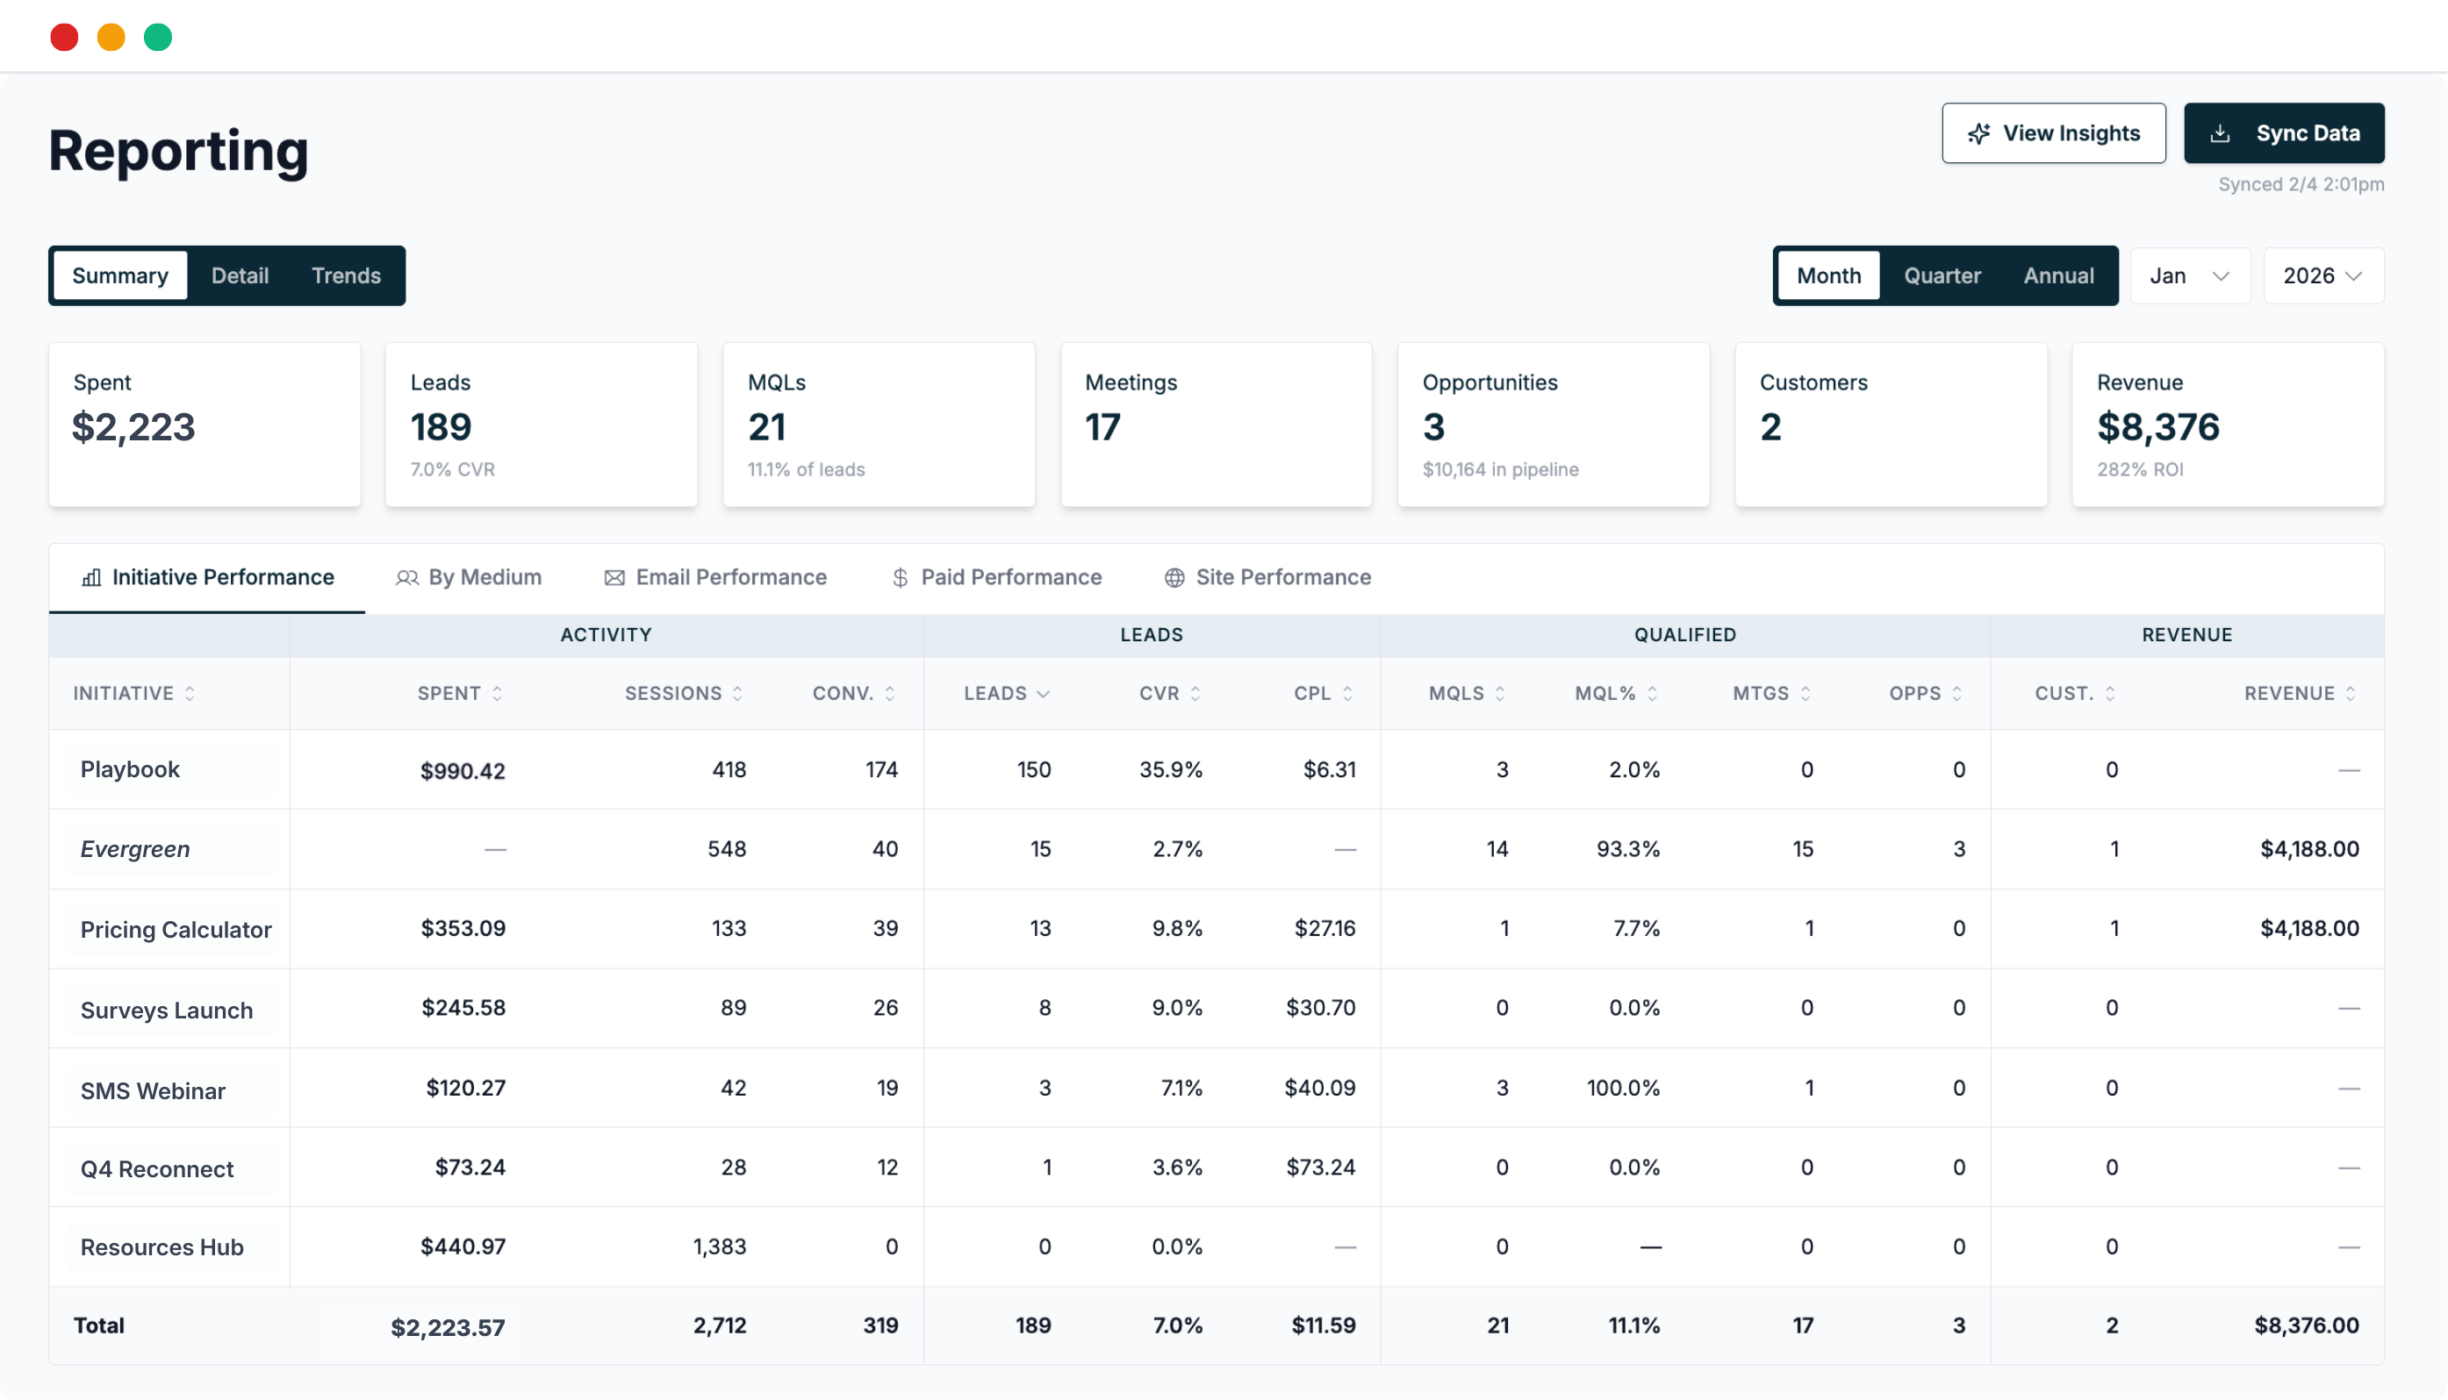Open the Pricing Calculator initiative row
2448x1400 pixels.
tap(176, 930)
